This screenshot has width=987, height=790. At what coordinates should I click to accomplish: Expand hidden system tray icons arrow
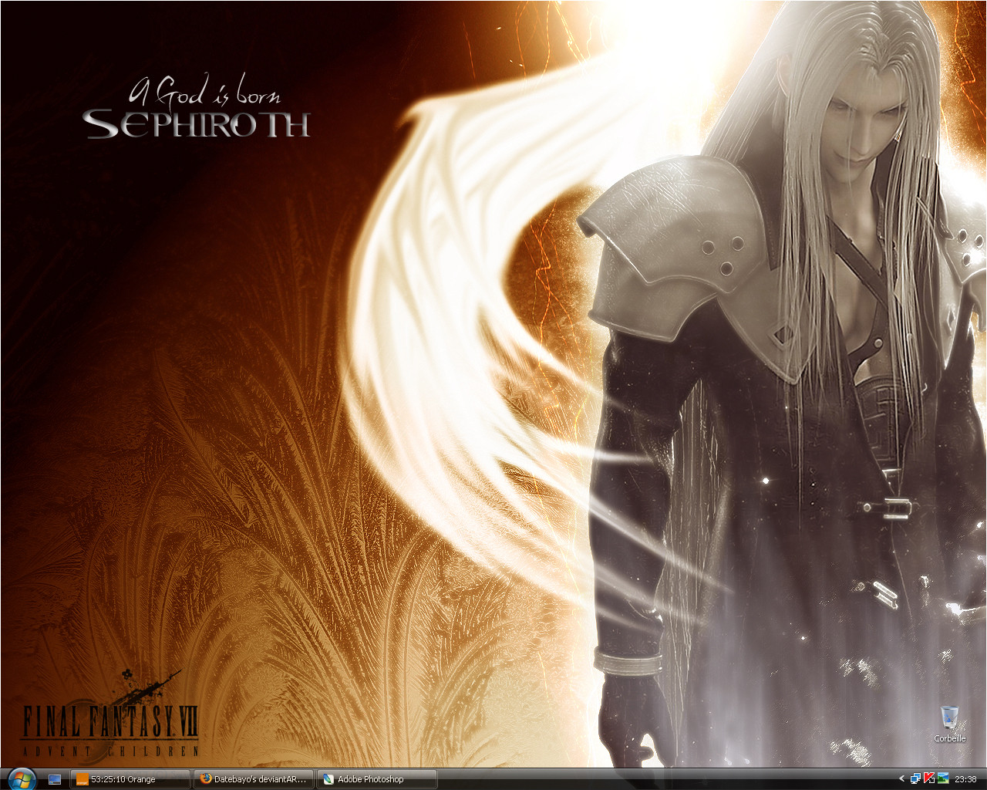[x=901, y=778]
